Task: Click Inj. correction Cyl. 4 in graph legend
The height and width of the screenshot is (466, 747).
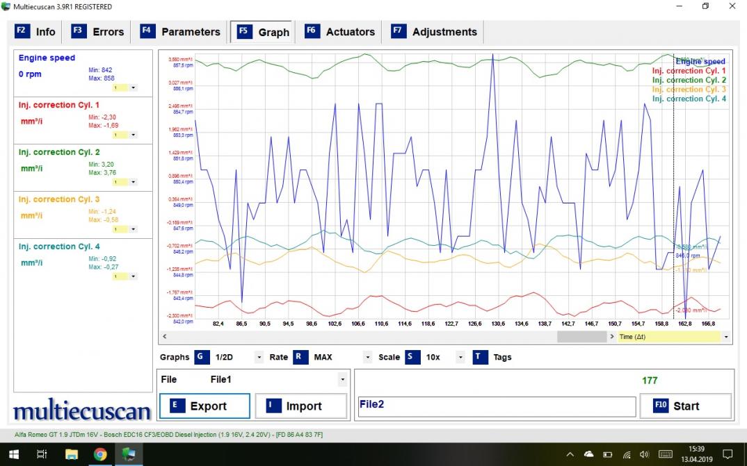Action: [689, 99]
